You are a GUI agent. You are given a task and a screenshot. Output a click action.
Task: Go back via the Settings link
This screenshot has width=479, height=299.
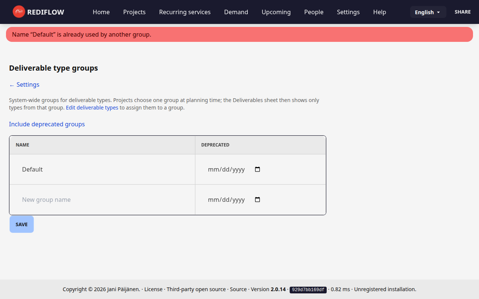click(24, 84)
